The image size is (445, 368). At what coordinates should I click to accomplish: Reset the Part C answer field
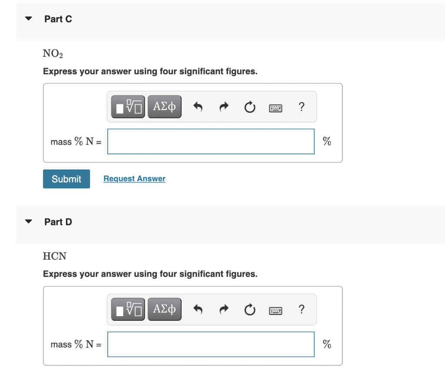click(249, 107)
